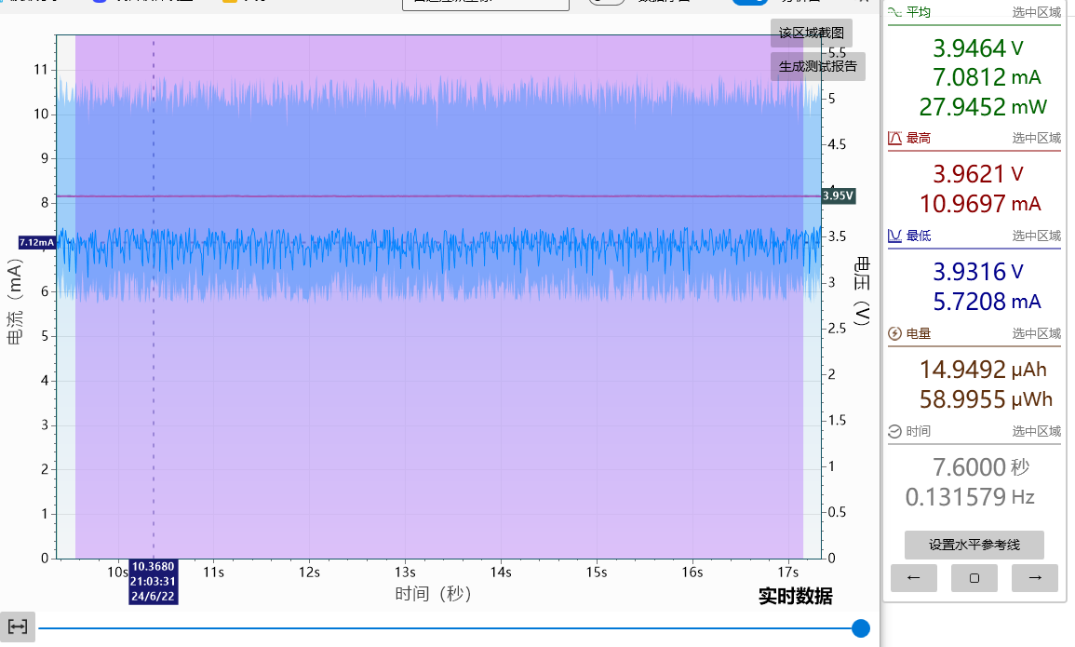Click the frequency value 0.131579 Hz
This screenshot has height=647, width=1075.
(970, 497)
